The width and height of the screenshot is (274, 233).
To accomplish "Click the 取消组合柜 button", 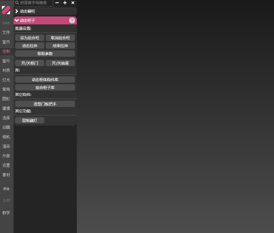I will coord(60,38).
